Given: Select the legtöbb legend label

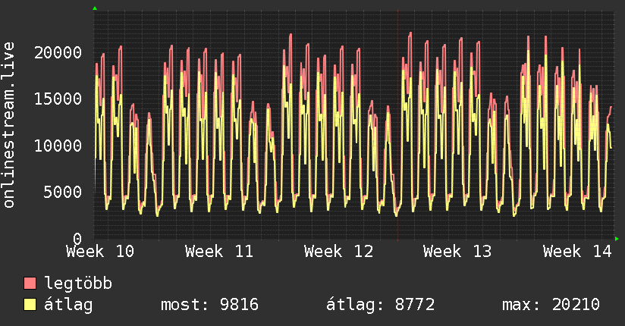Looking at the screenshot, I should 78,284.
